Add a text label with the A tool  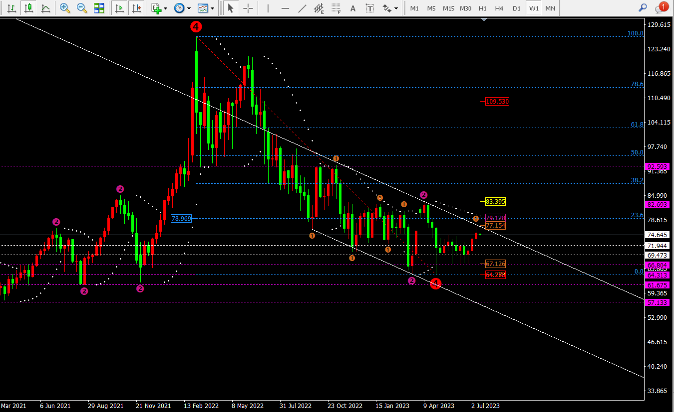click(x=353, y=8)
